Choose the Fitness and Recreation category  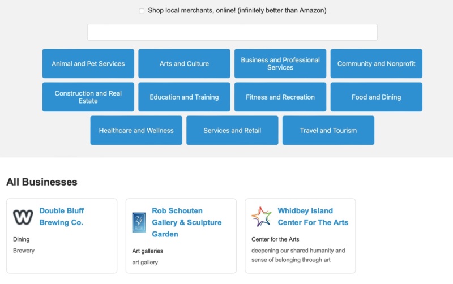tap(280, 97)
